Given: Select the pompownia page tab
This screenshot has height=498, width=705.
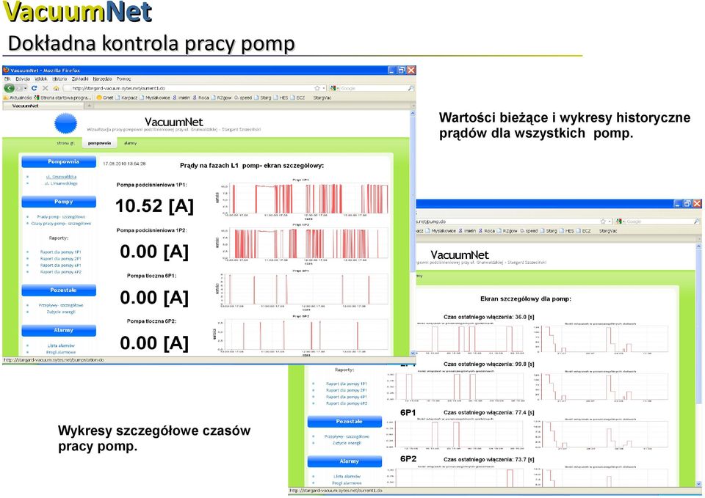Looking at the screenshot, I should 99,143.
